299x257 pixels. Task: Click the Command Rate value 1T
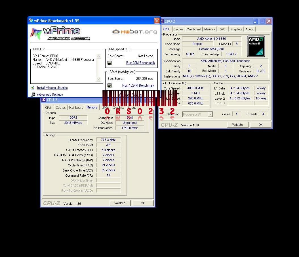tap(108, 175)
